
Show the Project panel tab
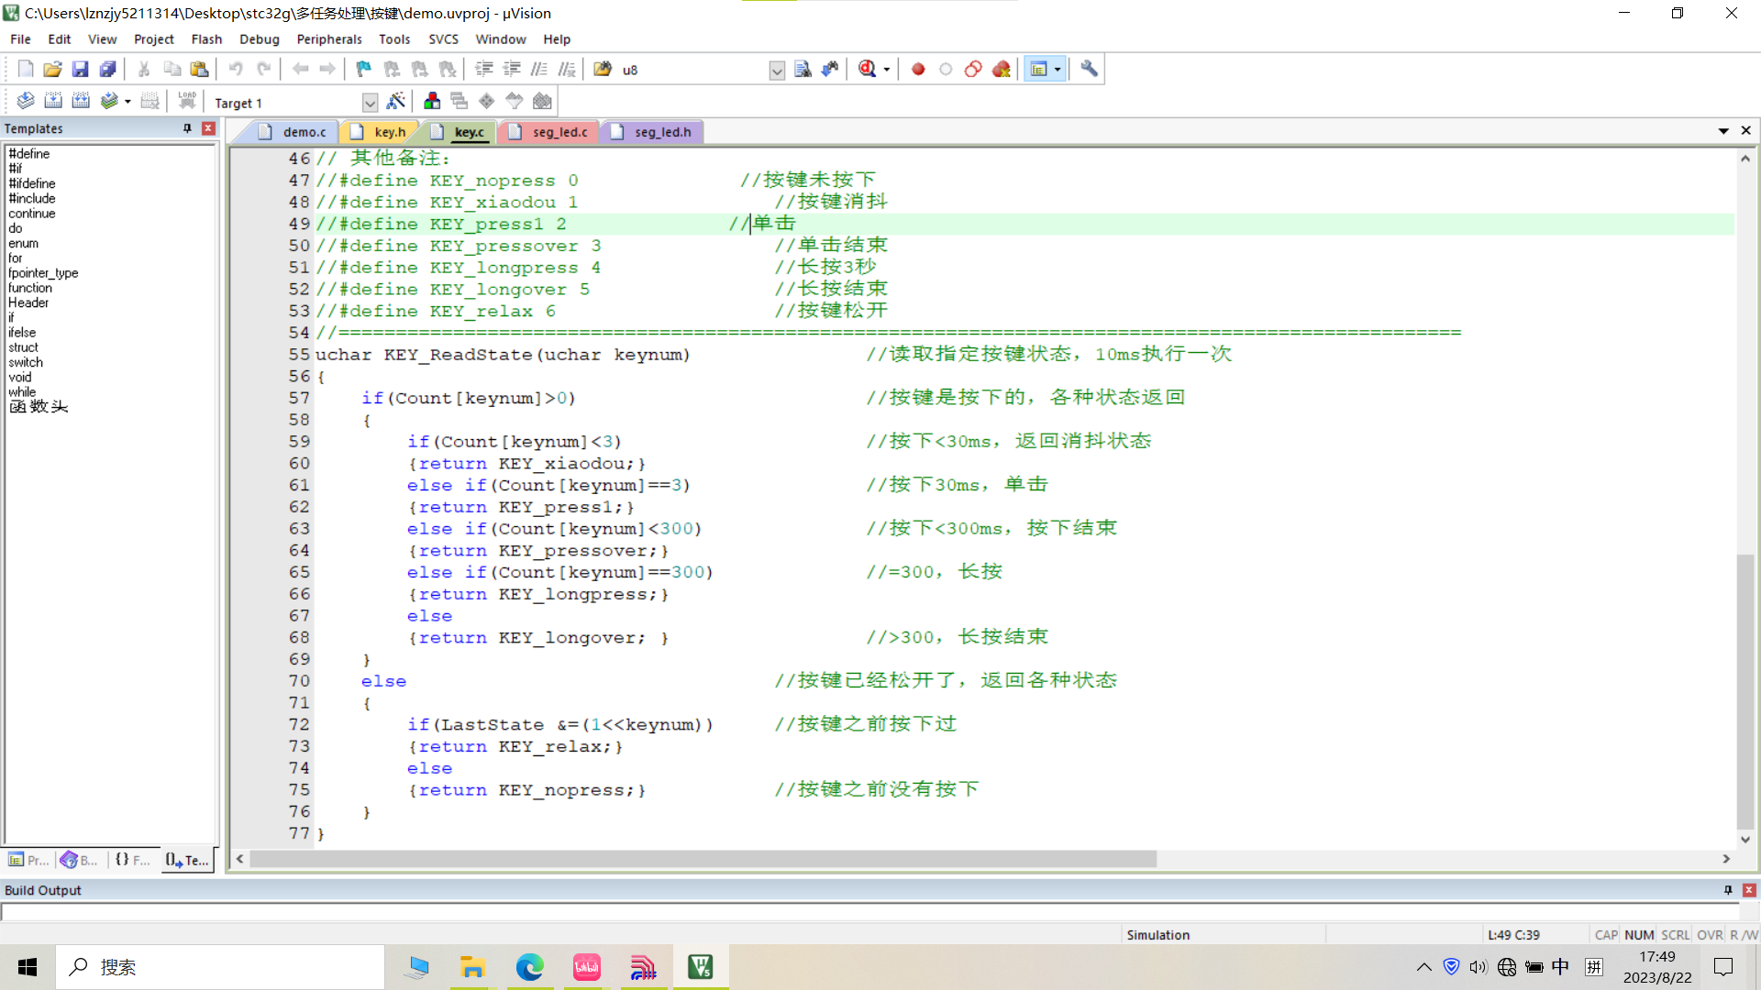pos(28,860)
